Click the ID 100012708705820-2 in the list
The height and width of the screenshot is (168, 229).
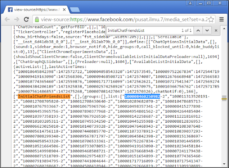[43, 102]
